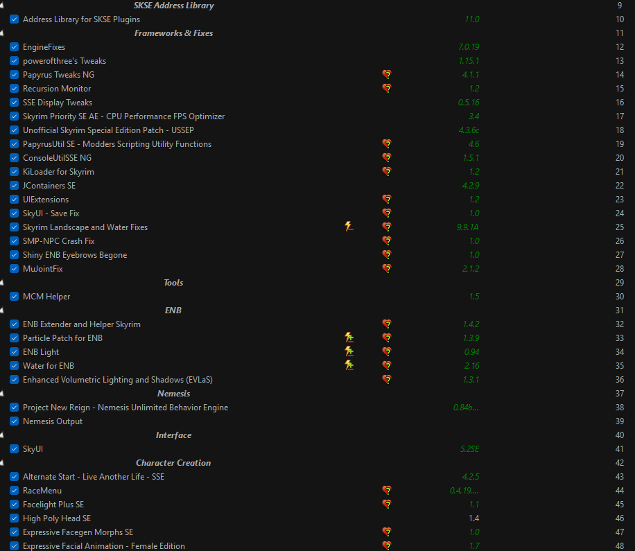The image size is (635, 551).
Task: Toggle powerofthree's Tweaks checkbox
Action: click(14, 61)
